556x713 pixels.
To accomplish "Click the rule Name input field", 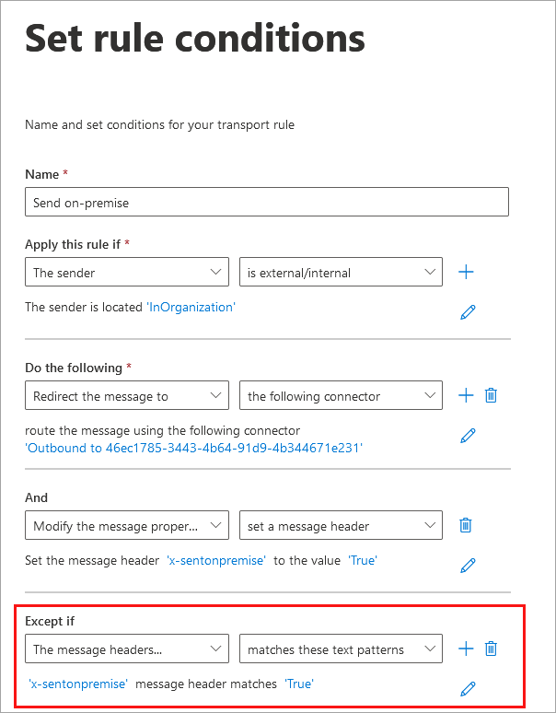I will [x=267, y=202].
